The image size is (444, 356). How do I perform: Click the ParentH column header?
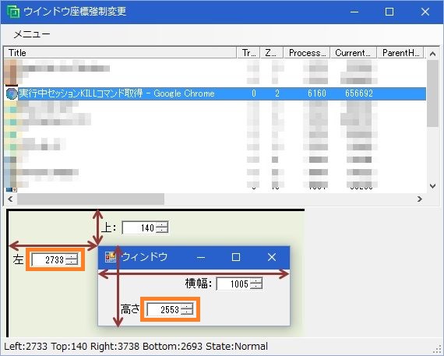[400, 53]
